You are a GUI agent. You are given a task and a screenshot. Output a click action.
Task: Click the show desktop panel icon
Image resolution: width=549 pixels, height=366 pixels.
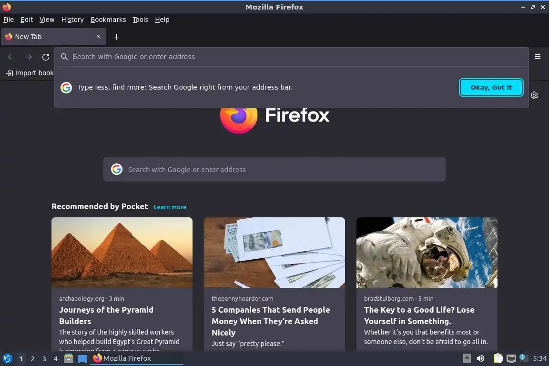pyautogui.click(x=82, y=358)
